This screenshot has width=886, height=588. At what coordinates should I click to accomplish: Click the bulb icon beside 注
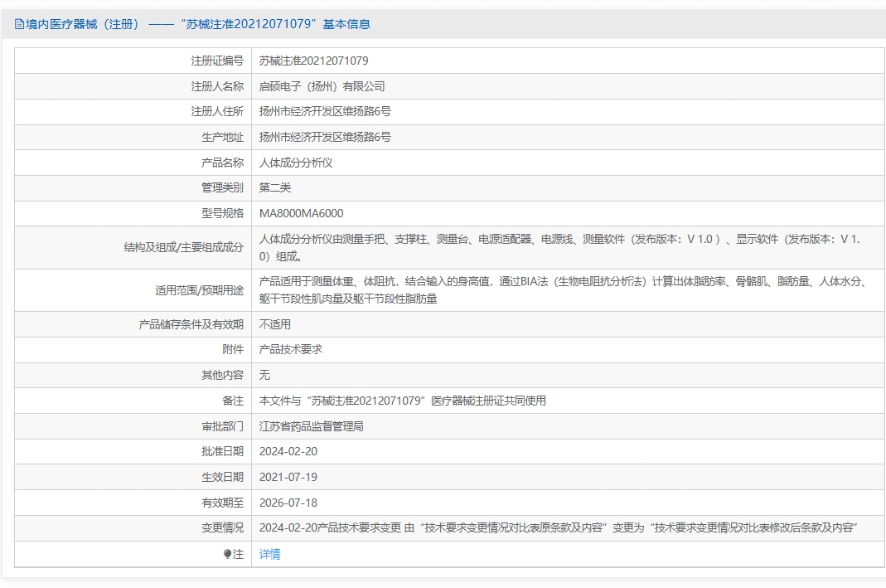point(227,554)
